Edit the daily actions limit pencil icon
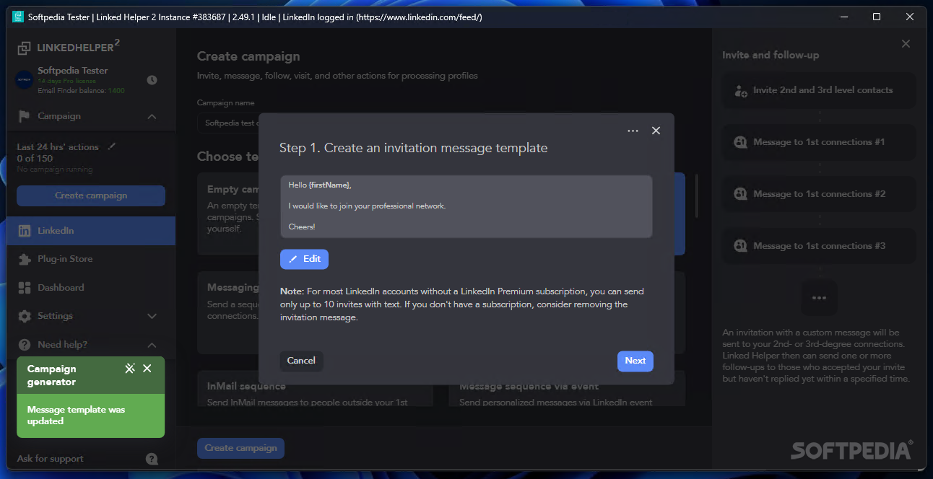Viewport: 933px width, 479px height. (111, 146)
